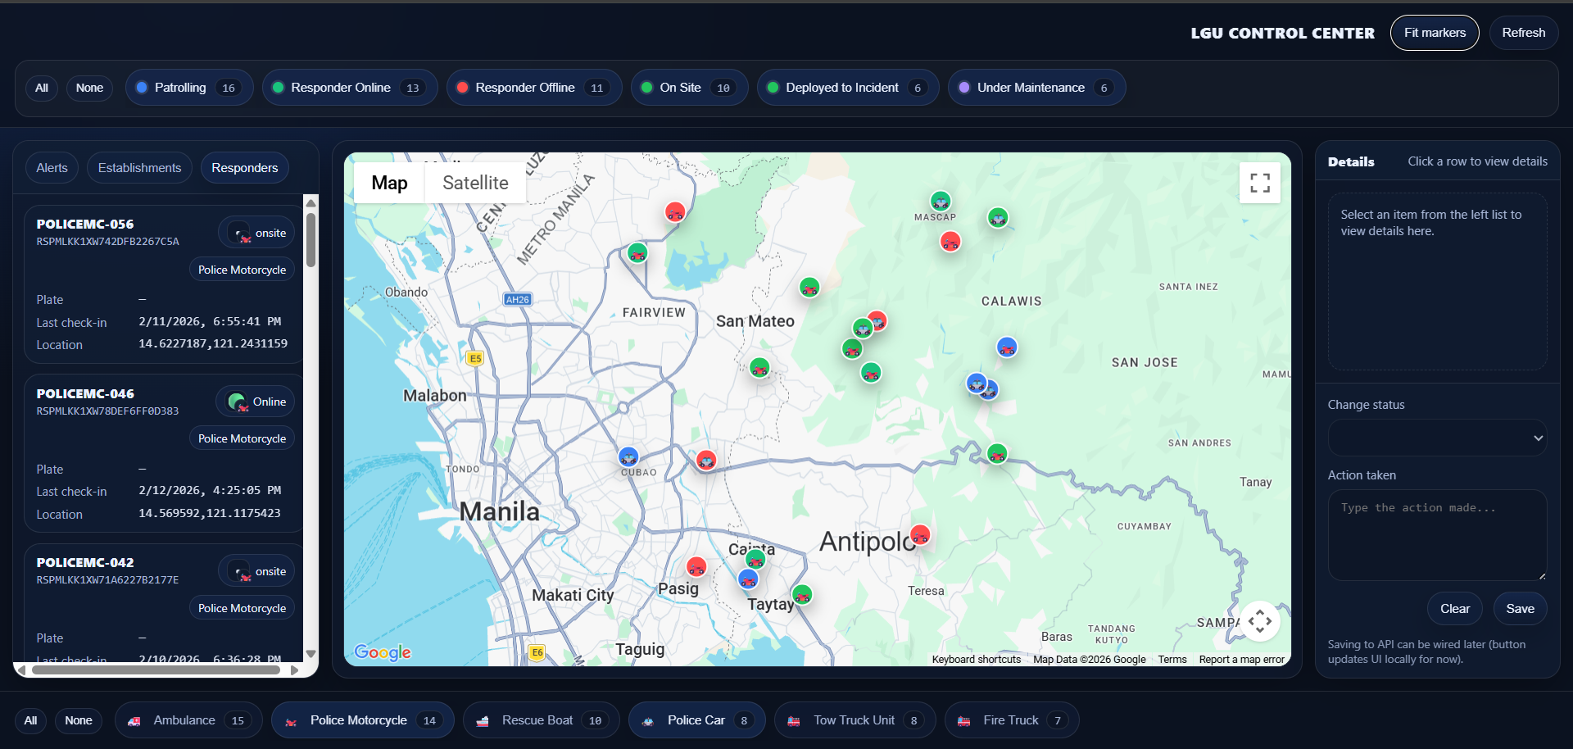This screenshot has height=749, width=1573.
Task: Toggle the Under Maintenance filter chip
Action: (1035, 87)
